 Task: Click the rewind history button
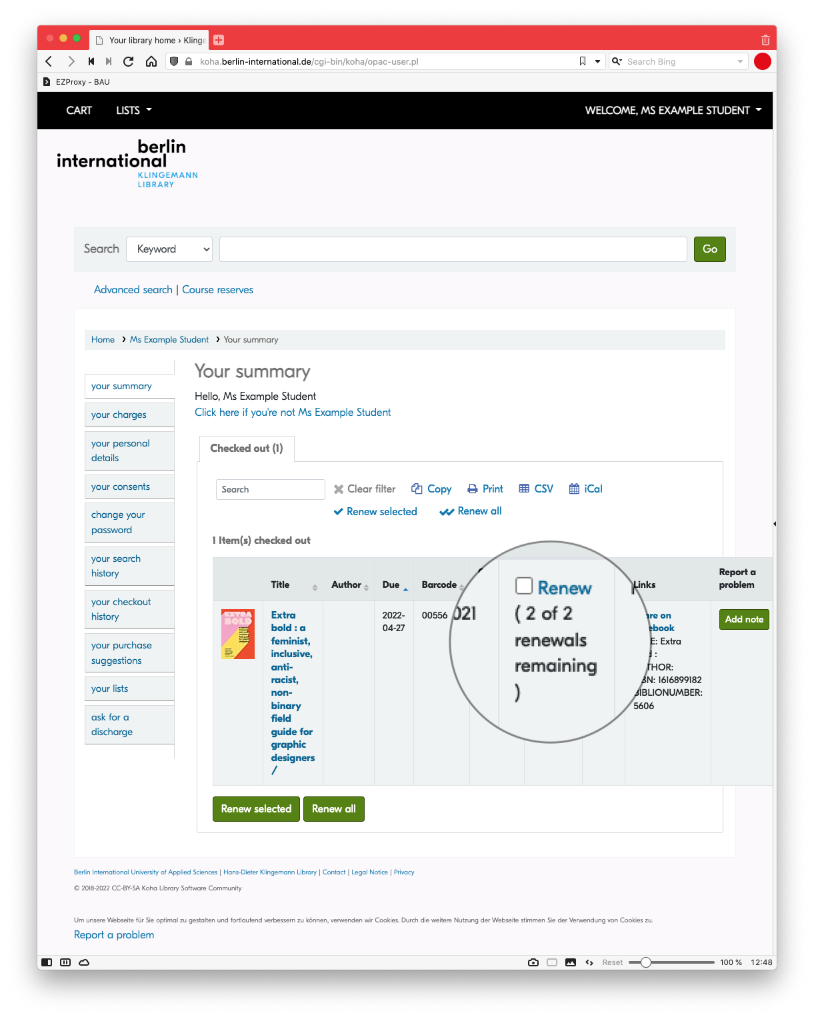[91, 61]
